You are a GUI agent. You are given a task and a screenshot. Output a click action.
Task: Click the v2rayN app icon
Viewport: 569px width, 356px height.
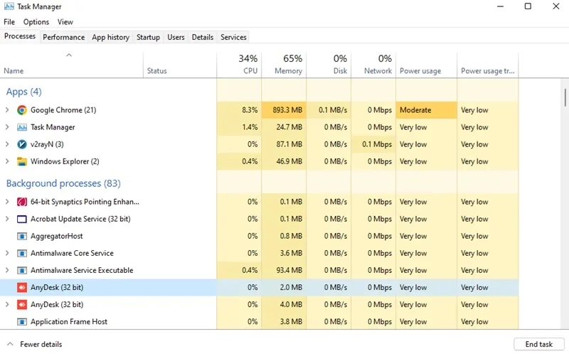coord(22,144)
